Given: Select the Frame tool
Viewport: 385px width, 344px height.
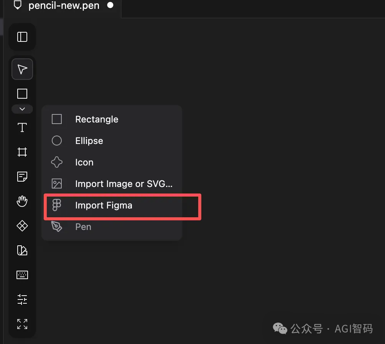Looking at the screenshot, I should click(22, 152).
